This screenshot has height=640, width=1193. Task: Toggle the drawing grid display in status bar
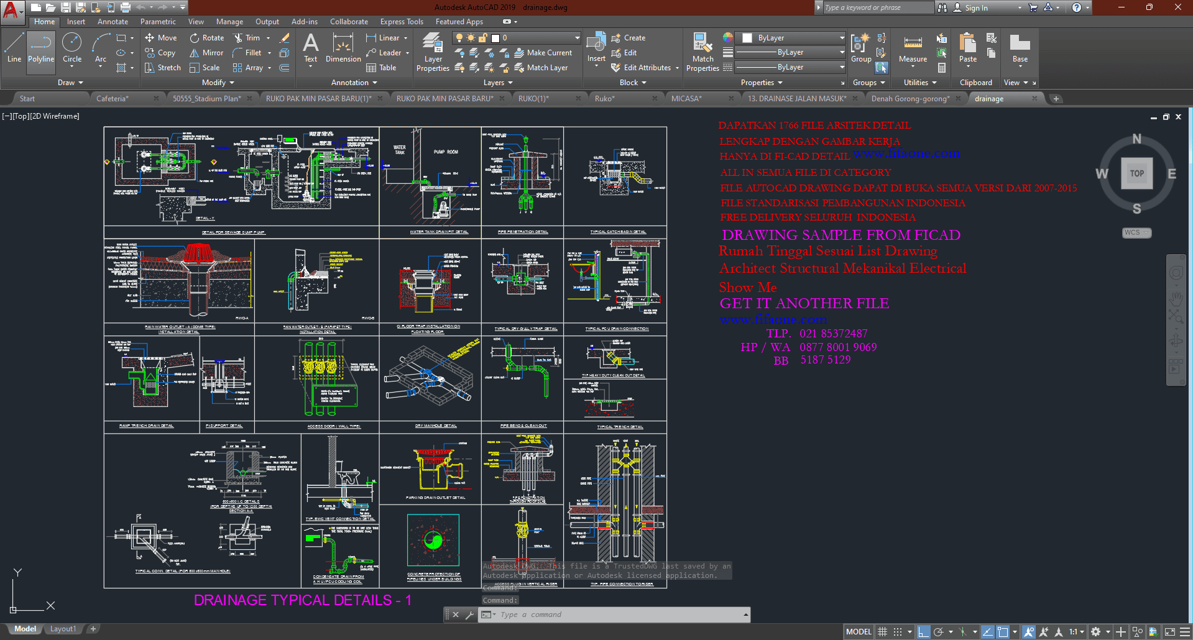click(x=882, y=632)
